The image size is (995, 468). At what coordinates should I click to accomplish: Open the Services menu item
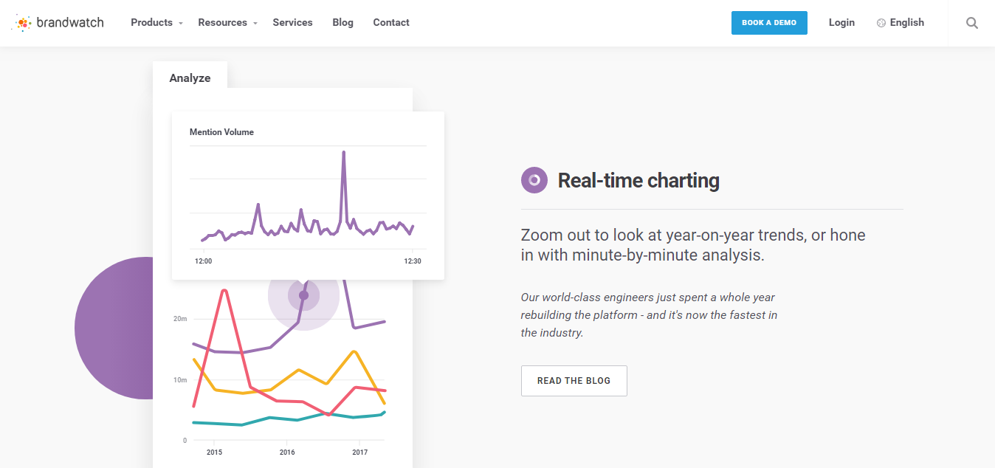292,23
